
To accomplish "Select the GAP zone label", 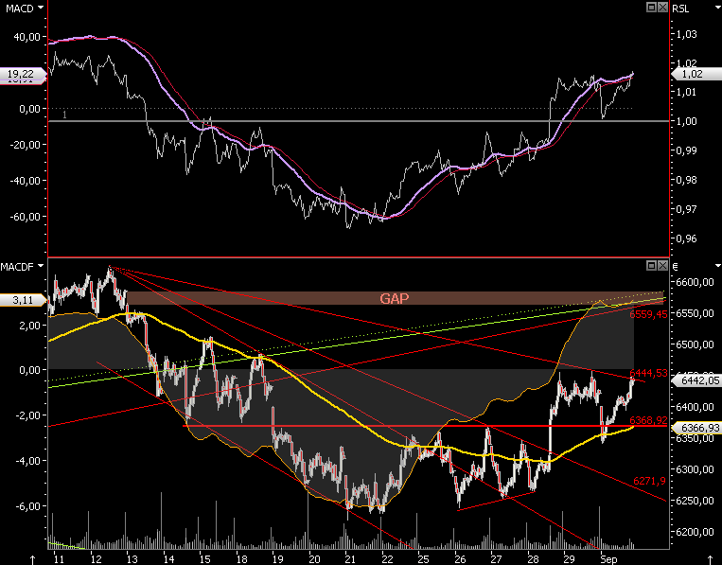I will pos(395,298).
